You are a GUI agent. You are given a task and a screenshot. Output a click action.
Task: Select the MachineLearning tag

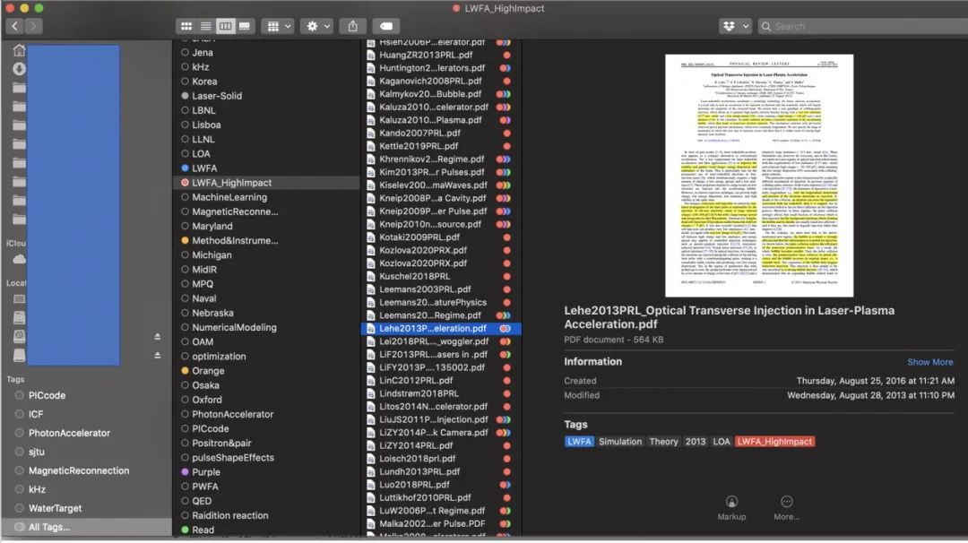point(229,197)
